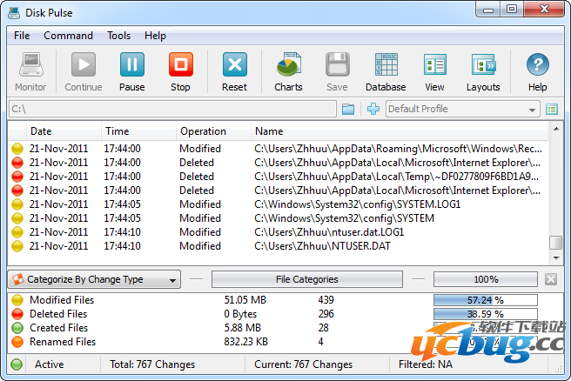Open Categorize By Change Type dropdown
The image size is (571, 381).
[x=94, y=279]
